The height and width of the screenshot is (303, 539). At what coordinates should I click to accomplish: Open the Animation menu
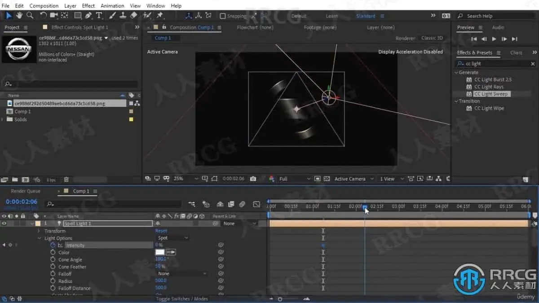coord(112,5)
